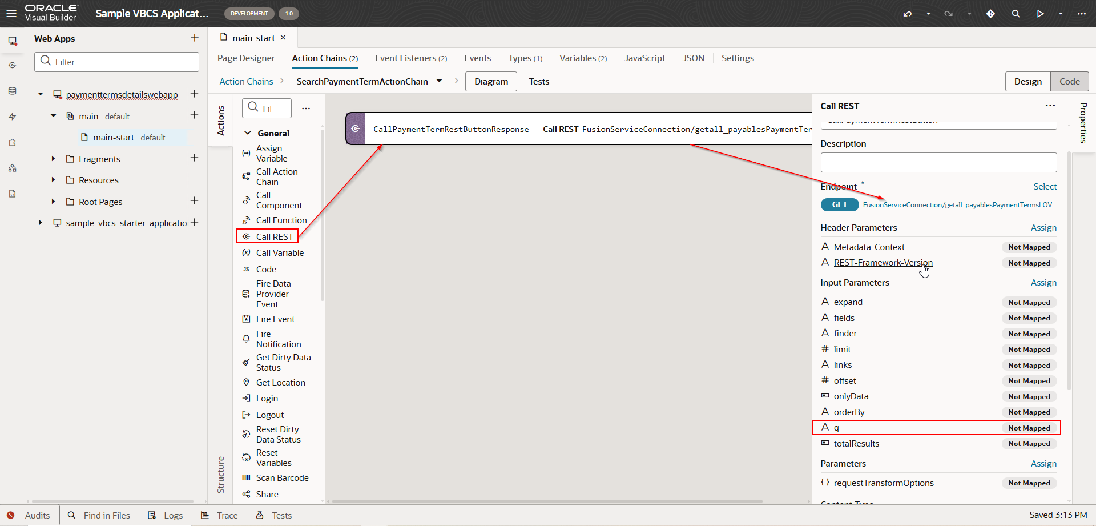
Task: Click the actions palette filter field
Action: (x=267, y=108)
